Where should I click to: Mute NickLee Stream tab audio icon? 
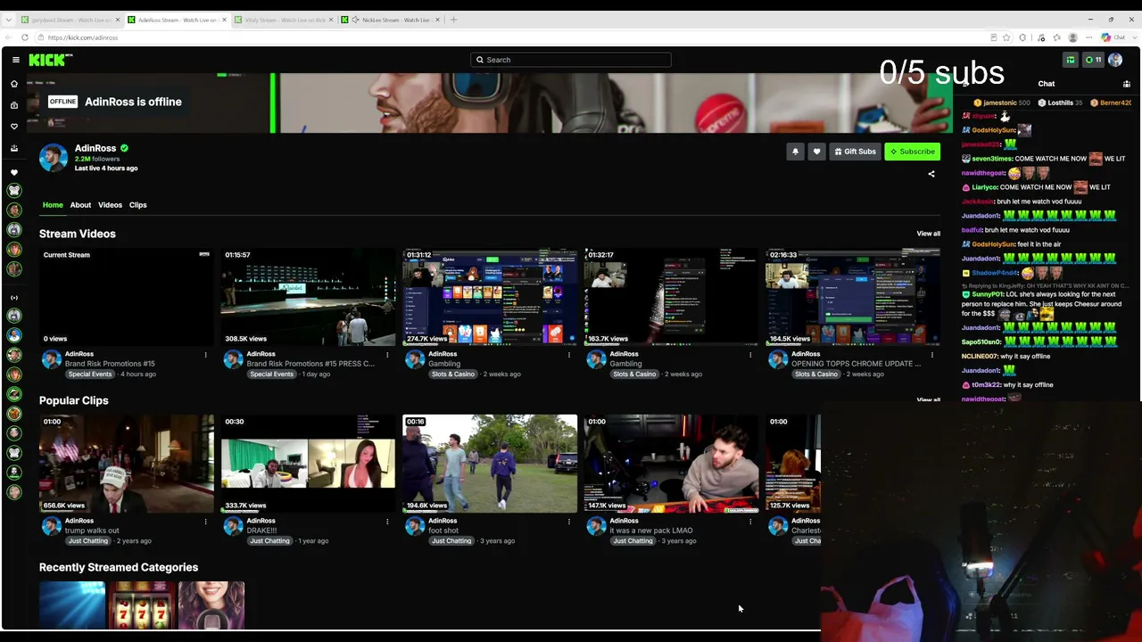(x=355, y=20)
